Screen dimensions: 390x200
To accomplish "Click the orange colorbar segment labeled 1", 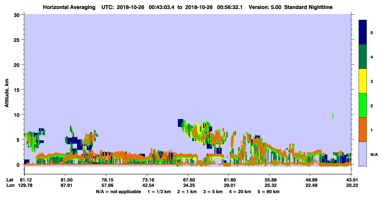I will click(x=363, y=130).
